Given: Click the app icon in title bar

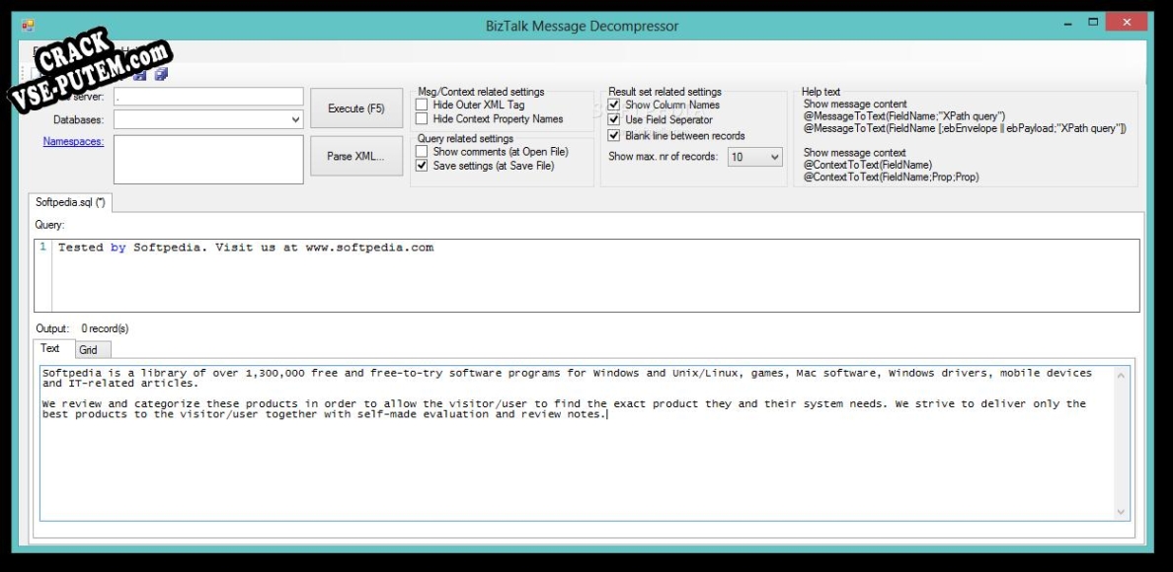Looking at the screenshot, I should coord(28,26).
